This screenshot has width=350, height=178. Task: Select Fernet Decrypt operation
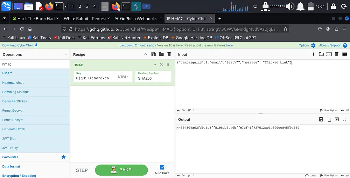(35, 111)
